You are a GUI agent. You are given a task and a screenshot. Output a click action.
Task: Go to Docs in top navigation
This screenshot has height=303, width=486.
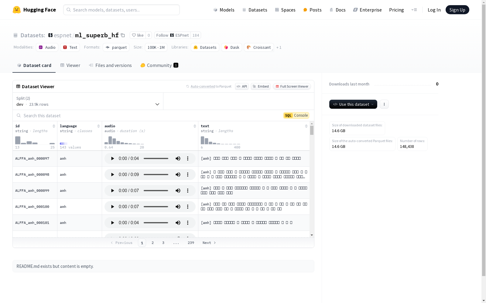click(337, 10)
